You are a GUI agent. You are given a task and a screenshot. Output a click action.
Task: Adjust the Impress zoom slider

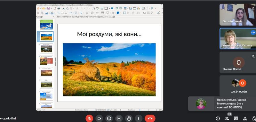(149, 110)
